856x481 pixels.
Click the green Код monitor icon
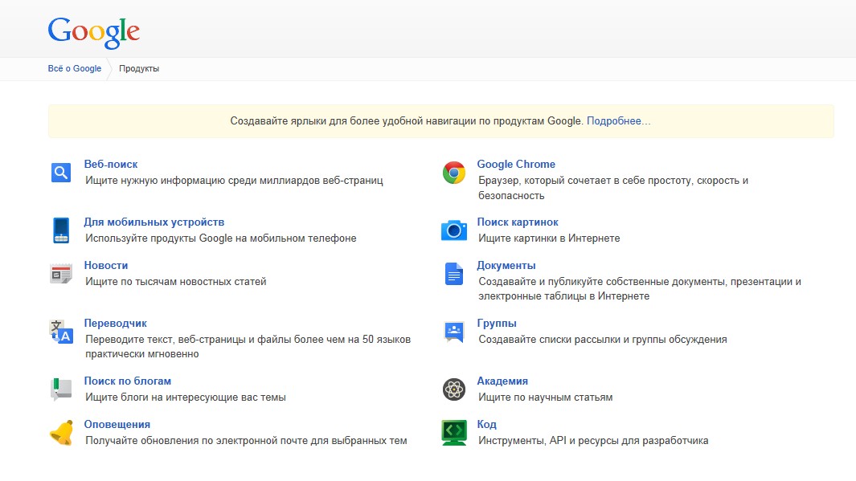point(454,433)
